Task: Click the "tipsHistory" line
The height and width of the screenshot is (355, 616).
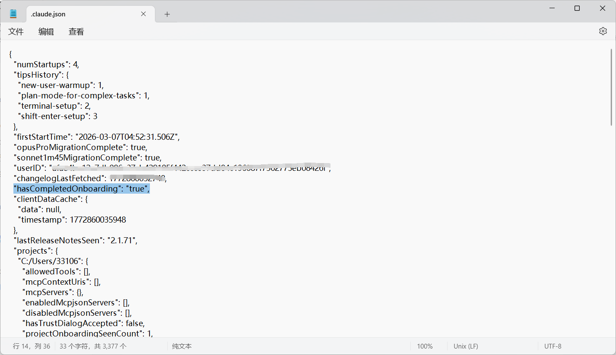Action: [x=41, y=75]
